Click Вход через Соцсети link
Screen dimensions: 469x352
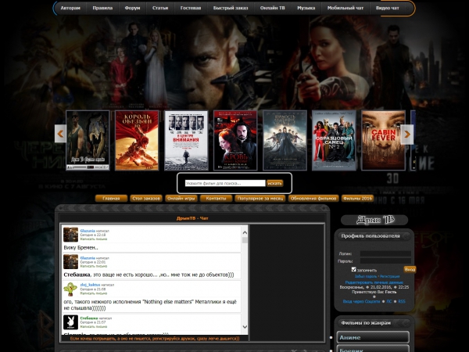coord(361,301)
